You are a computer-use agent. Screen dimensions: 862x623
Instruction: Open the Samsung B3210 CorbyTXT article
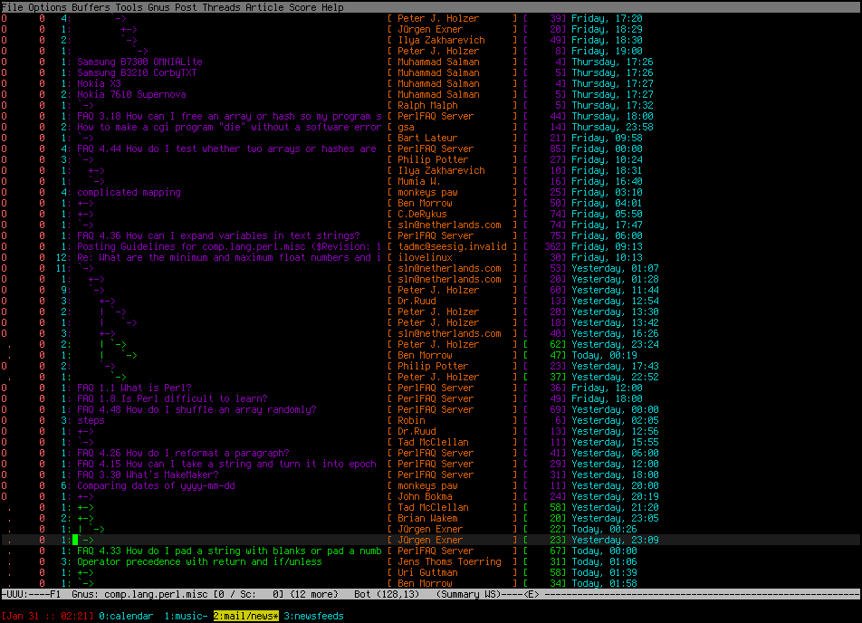pyautogui.click(x=137, y=72)
